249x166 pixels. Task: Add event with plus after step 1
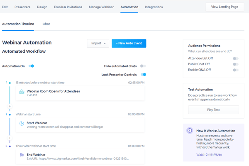[10, 106]
